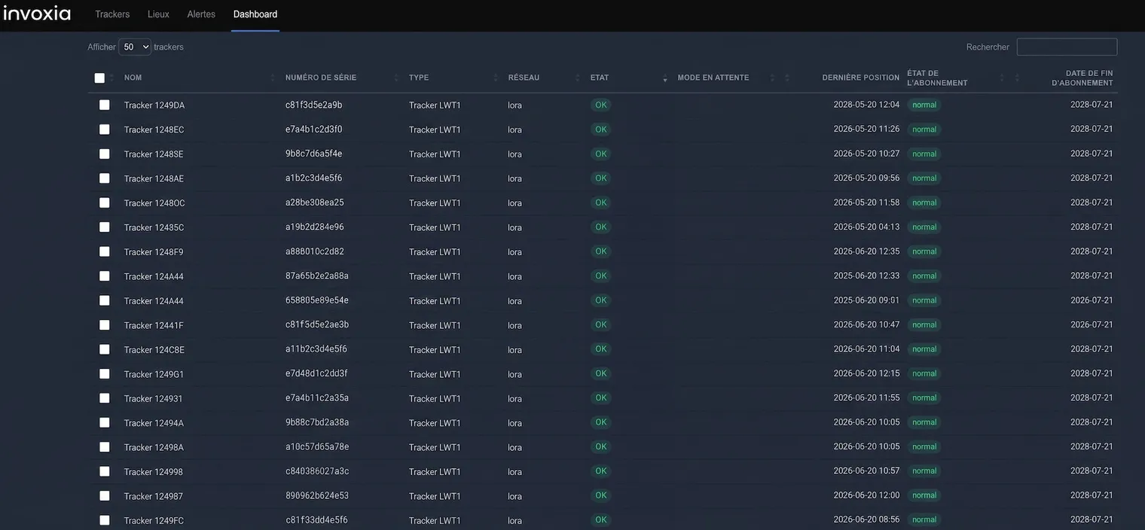Focus the Rechercher search field
The image size is (1145, 530).
[1067, 47]
